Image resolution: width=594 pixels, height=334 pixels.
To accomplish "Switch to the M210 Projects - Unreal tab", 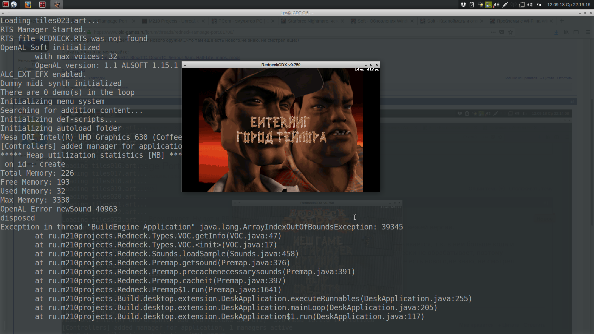I will click(172, 21).
